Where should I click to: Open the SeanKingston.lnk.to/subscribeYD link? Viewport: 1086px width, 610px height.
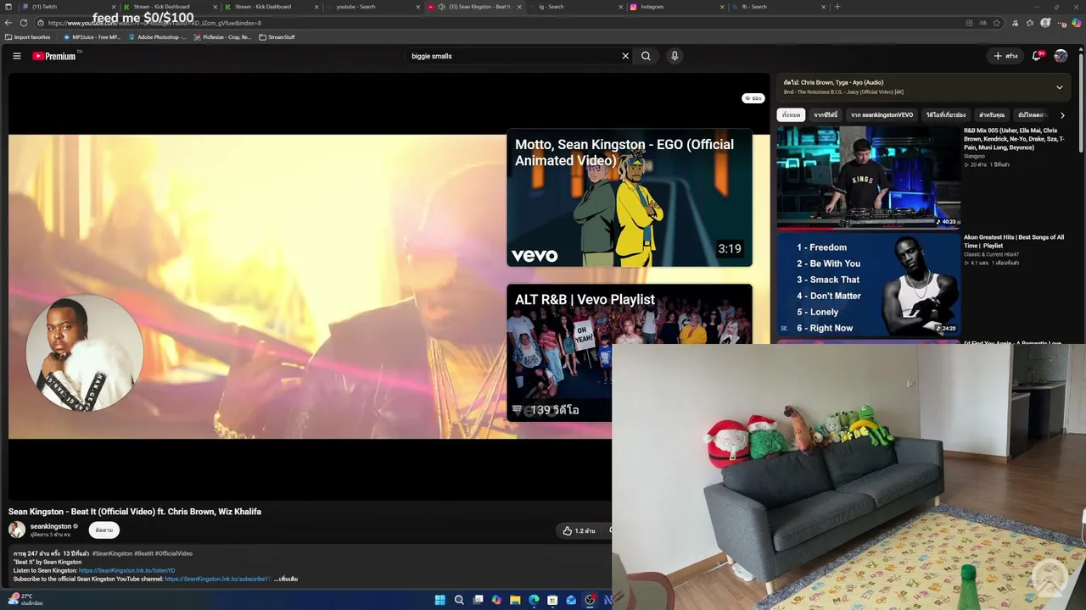tap(218, 579)
